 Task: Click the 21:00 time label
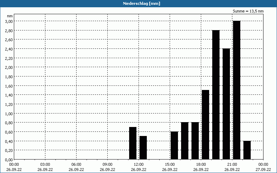[232, 165]
